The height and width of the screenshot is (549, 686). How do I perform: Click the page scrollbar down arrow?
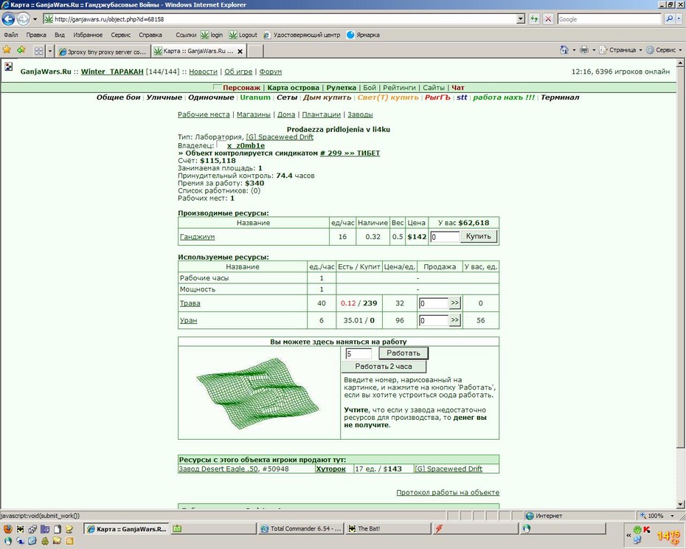coord(680,504)
